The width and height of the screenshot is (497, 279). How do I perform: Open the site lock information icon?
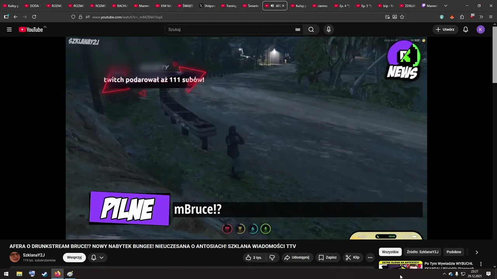click(80, 17)
